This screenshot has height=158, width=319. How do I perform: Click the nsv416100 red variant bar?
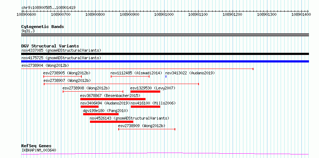point(146,107)
